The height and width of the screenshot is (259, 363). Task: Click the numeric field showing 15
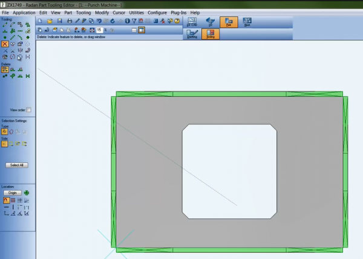point(99,29)
